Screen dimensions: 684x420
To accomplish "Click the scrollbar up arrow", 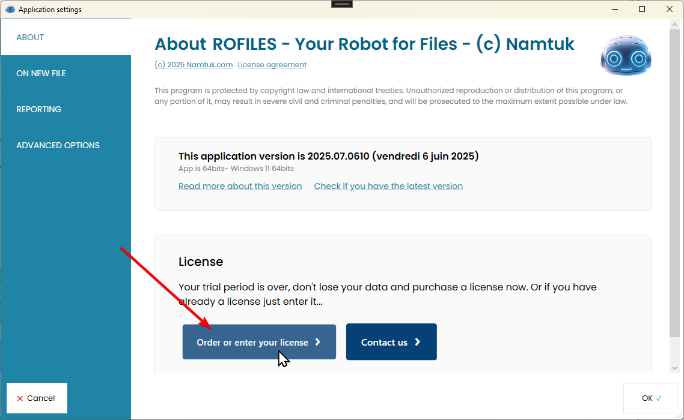I will 674,25.
